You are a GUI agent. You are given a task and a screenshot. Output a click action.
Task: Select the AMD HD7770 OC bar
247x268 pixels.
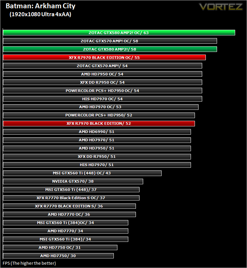pos(69,214)
